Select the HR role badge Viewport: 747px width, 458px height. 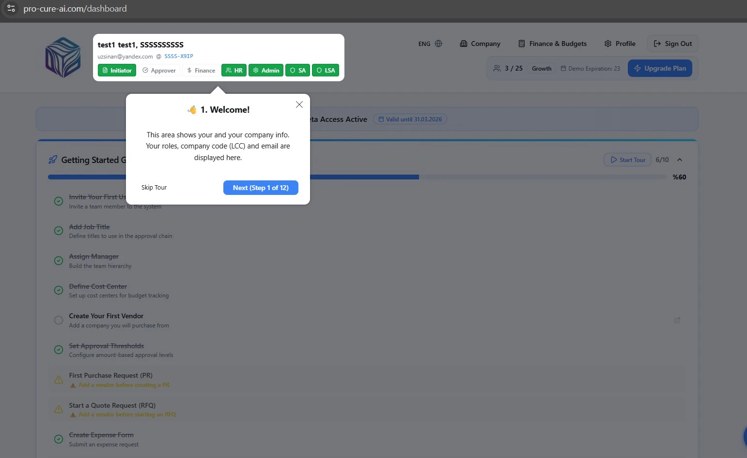234,70
